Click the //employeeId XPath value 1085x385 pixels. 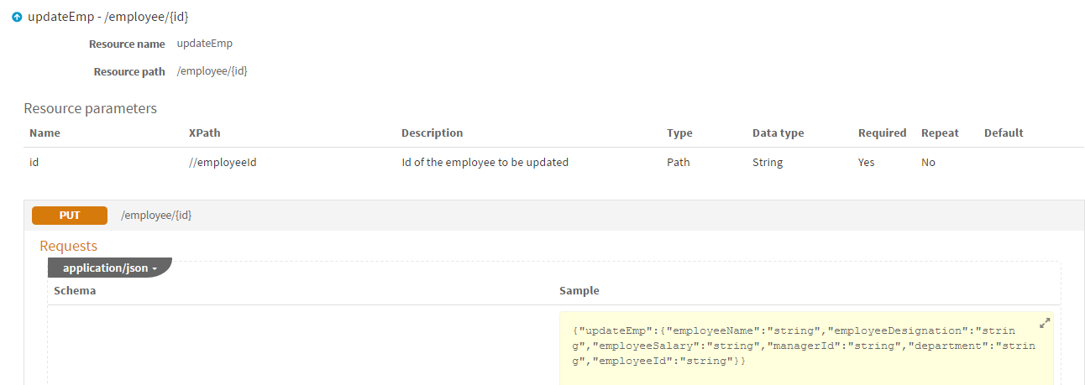223,162
